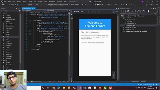The width and height of the screenshot is (160, 90).
Task: Click the Save file toolbar icon
Action: (15, 5)
